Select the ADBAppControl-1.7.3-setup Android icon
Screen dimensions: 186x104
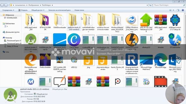175,22
